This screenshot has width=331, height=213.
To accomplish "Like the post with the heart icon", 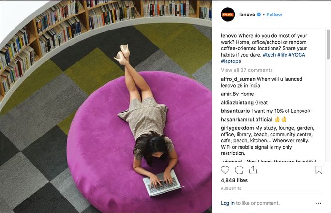I will [x=225, y=170].
